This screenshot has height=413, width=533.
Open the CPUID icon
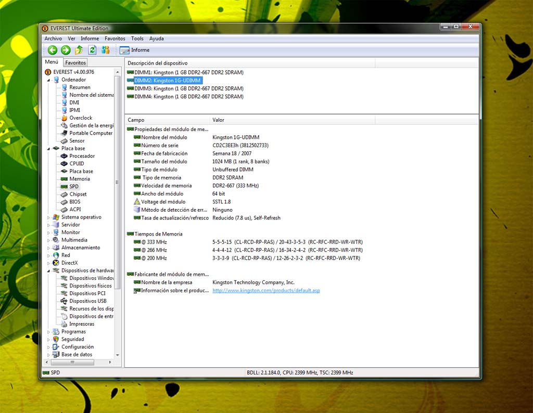click(x=64, y=164)
